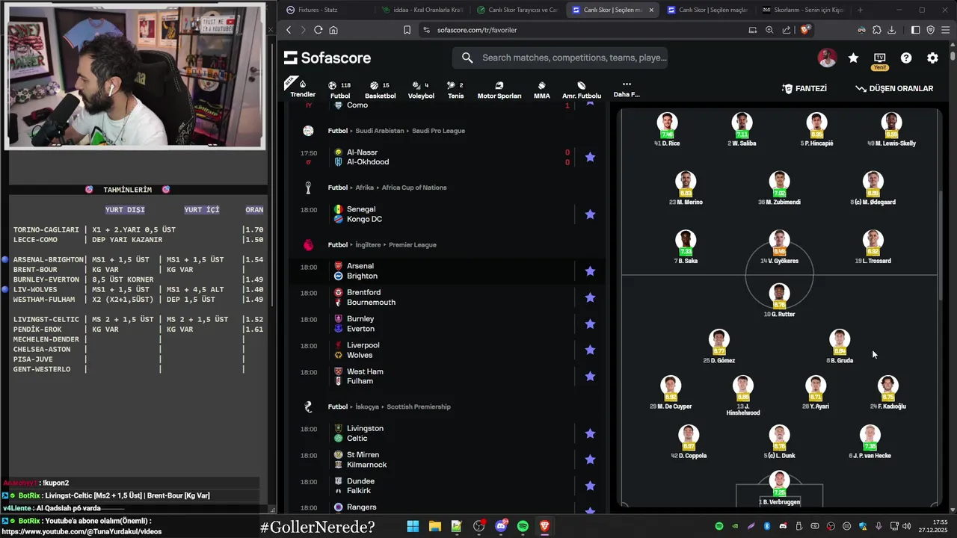
Task: Open Windows Start menu
Action: click(413, 526)
